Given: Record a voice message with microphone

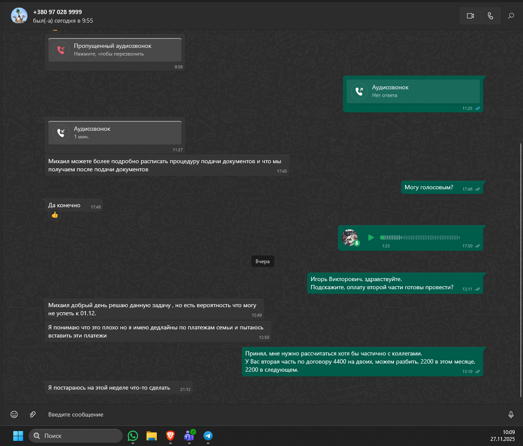Looking at the screenshot, I should (511, 414).
